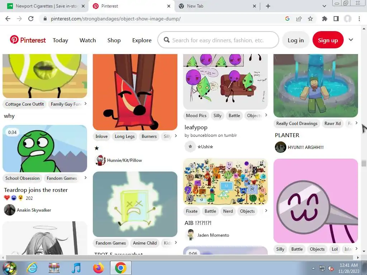Click the muted volume tray icon
The width and height of the screenshot is (367, 275).
(331, 268)
